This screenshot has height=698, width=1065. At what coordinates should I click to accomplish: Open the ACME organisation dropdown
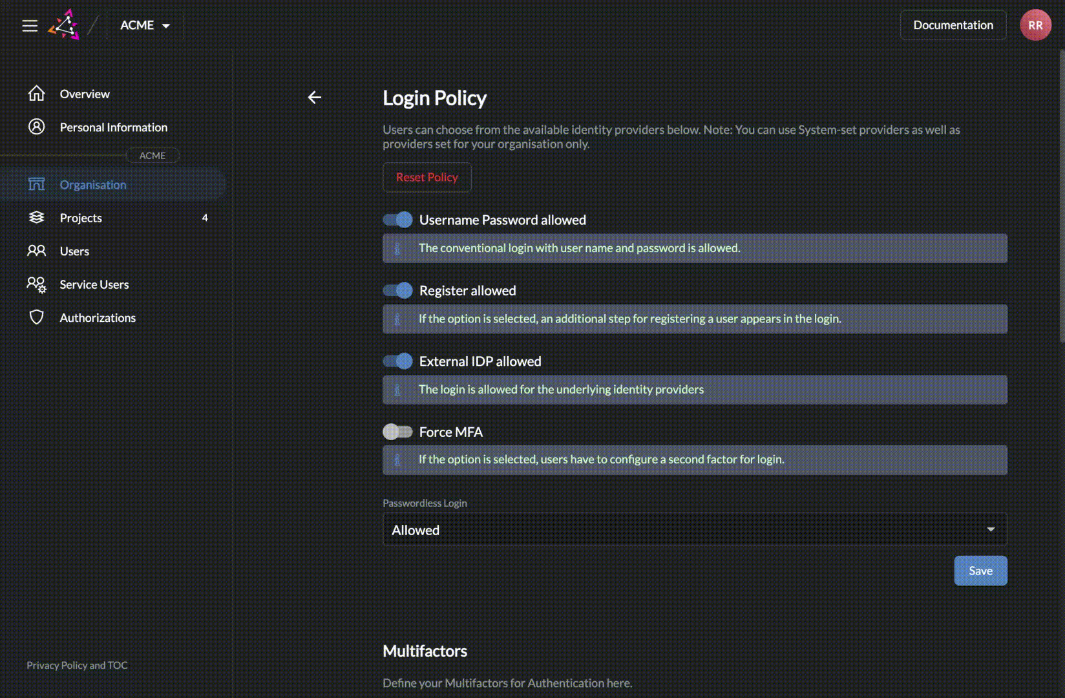click(145, 25)
